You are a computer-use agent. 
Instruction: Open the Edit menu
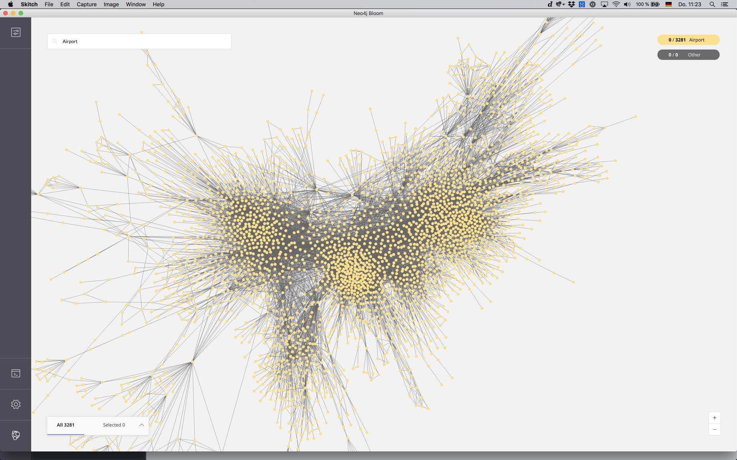(x=65, y=4)
